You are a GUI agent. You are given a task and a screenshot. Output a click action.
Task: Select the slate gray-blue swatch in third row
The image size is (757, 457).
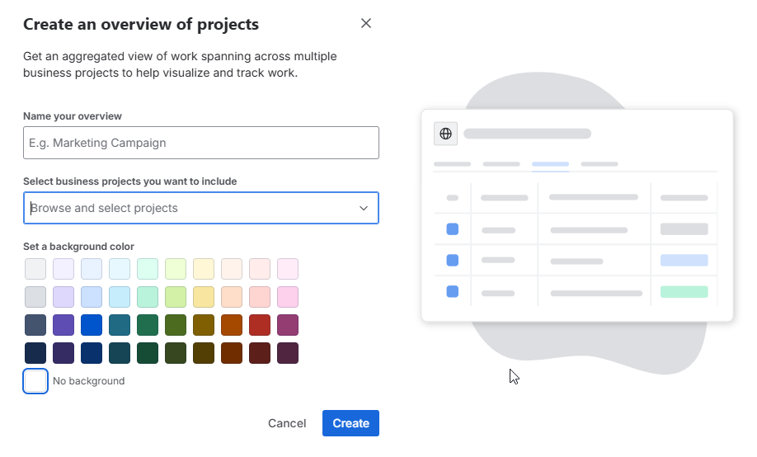click(35, 325)
